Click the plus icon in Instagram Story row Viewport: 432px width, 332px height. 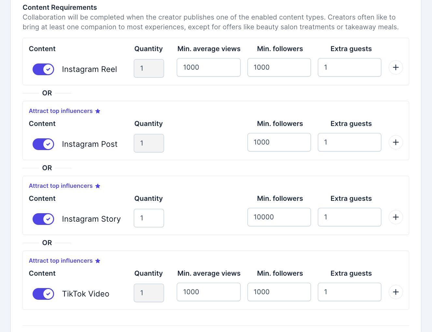[x=396, y=217]
